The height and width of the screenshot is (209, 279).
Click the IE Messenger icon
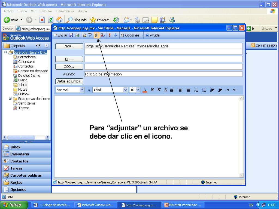pos(172,20)
